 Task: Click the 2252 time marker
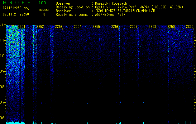(40, 27)
